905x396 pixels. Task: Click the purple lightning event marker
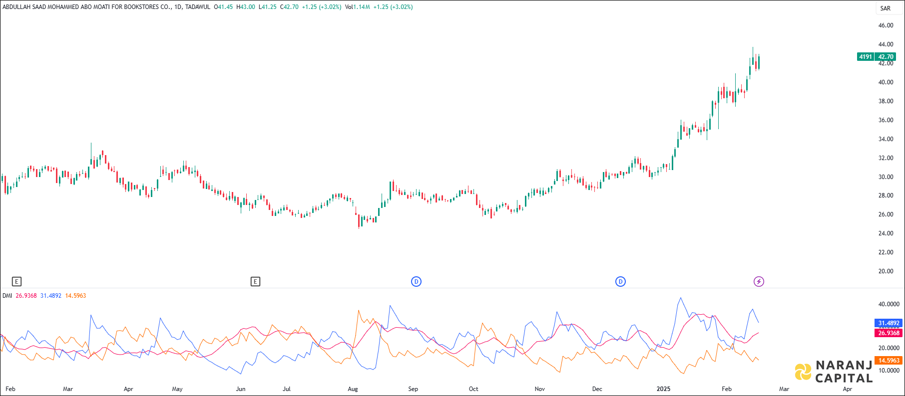[759, 282]
